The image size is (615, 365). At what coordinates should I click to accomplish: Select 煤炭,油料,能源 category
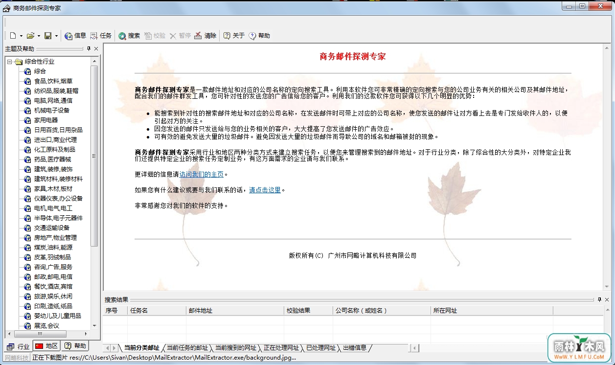tap(53, 247)
